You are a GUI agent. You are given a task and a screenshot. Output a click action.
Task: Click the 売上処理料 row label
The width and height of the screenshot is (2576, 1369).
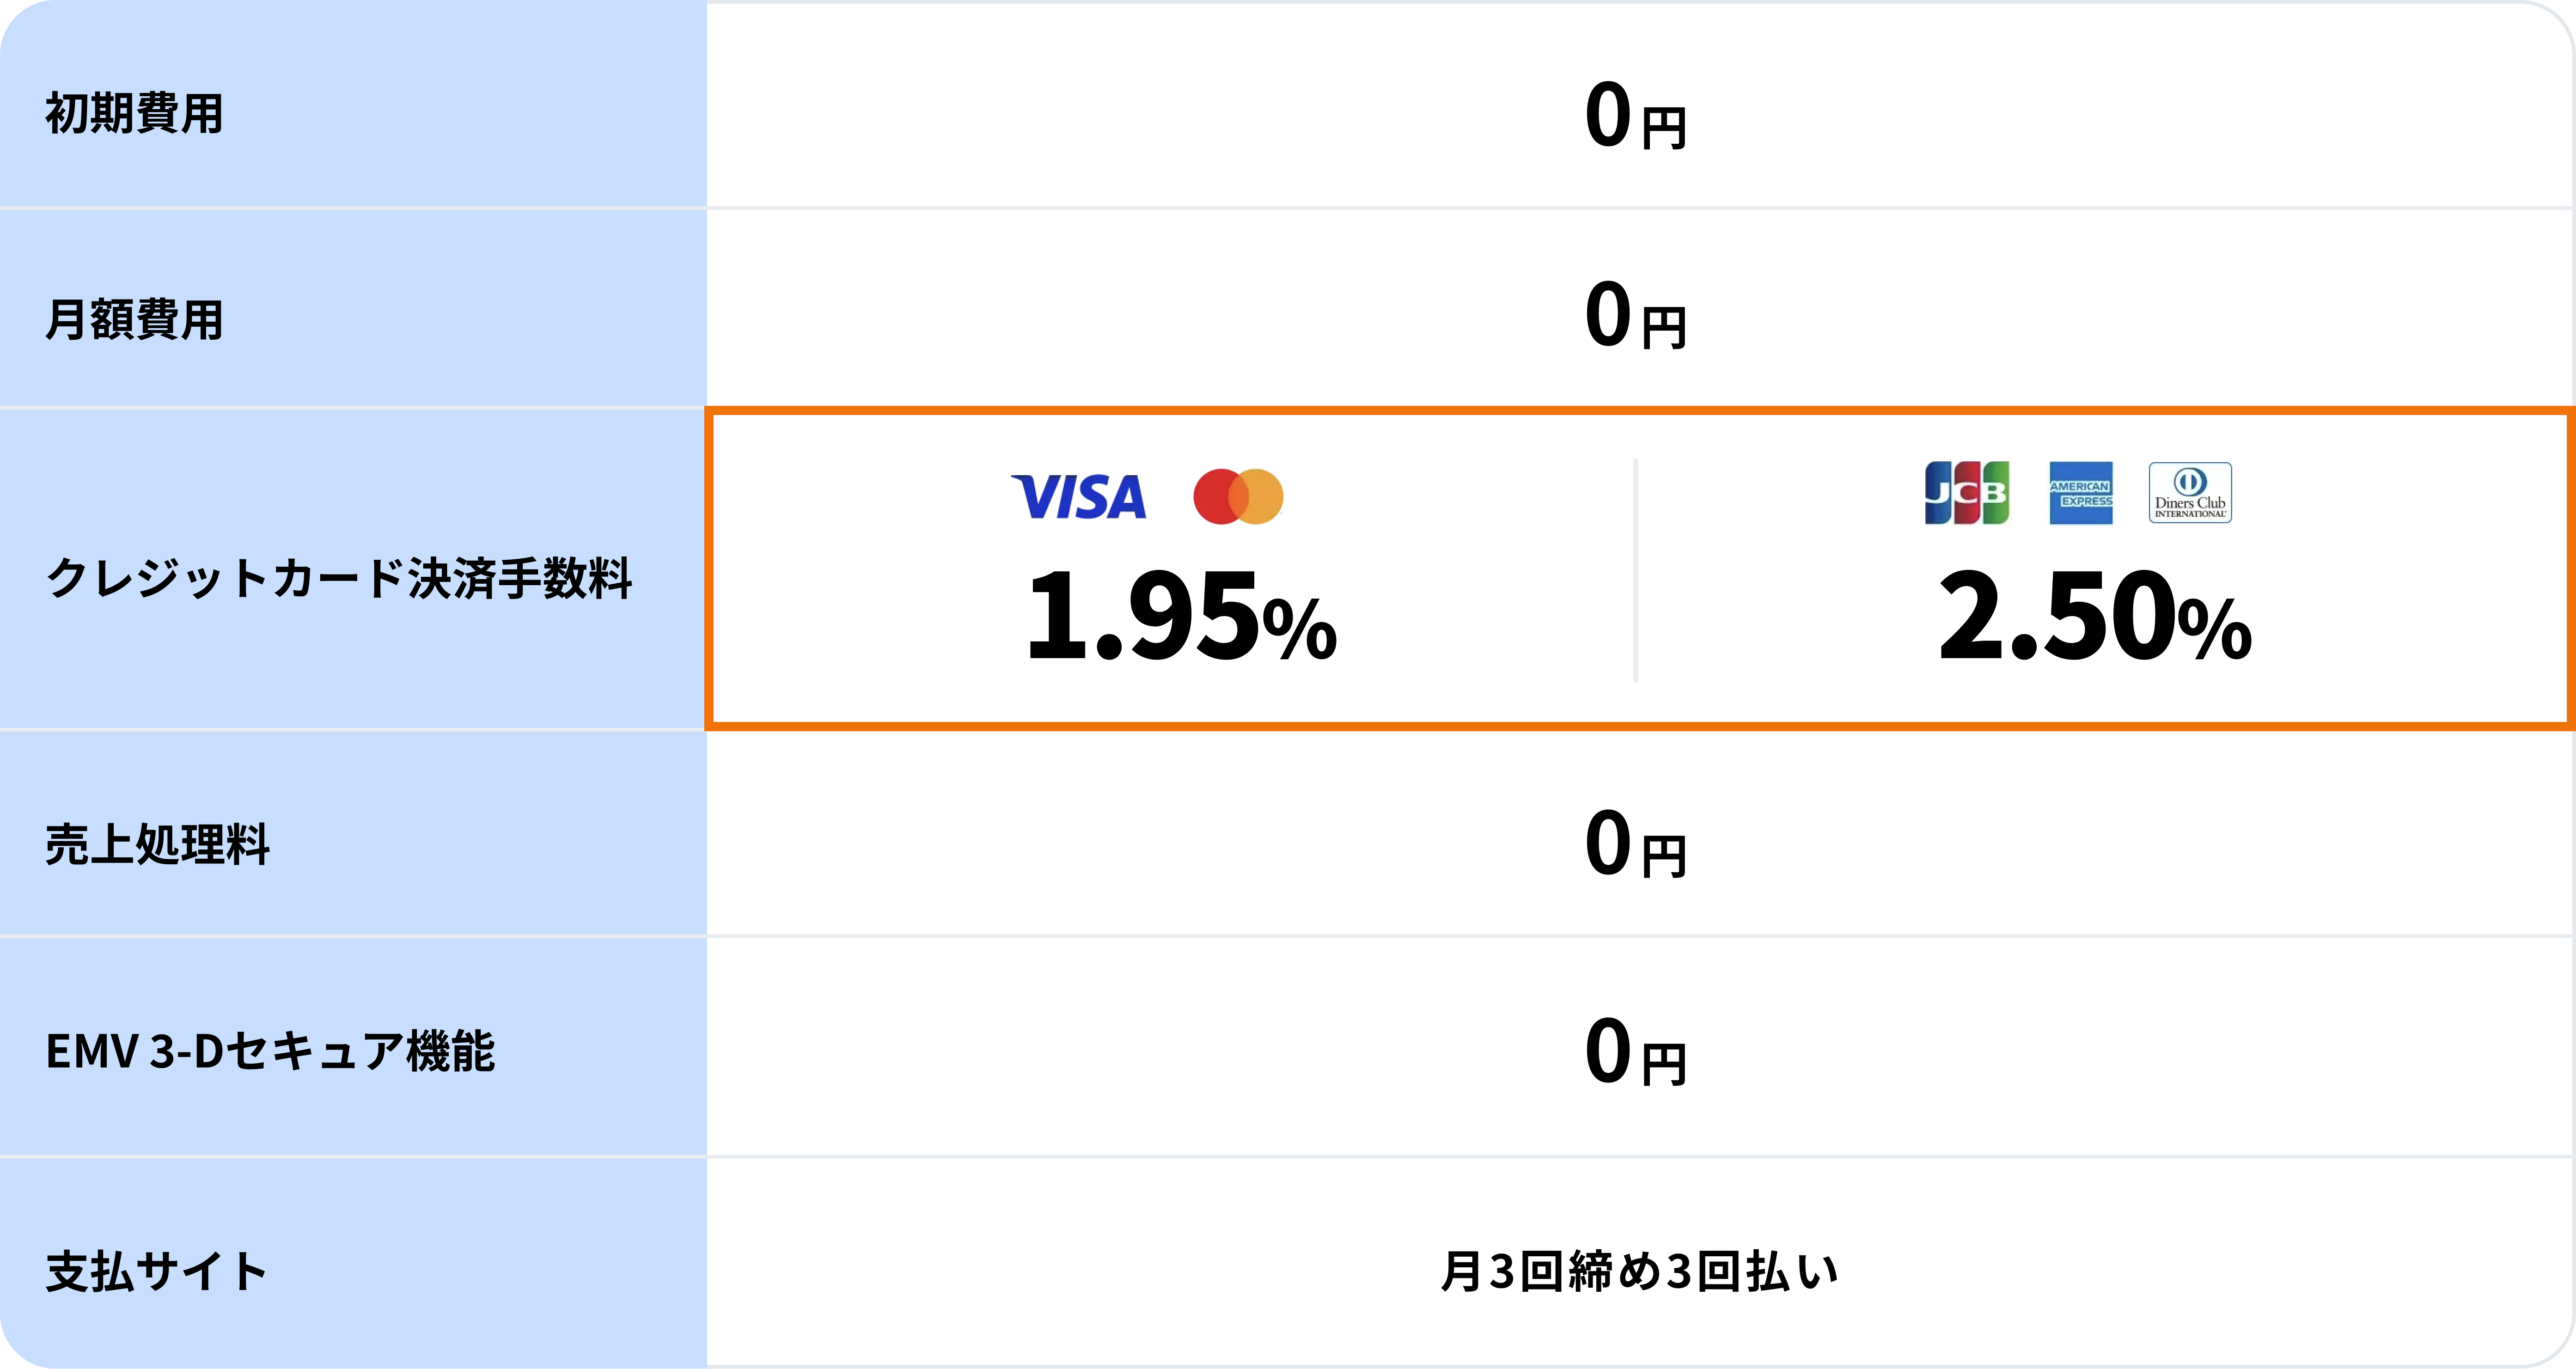tap(157, 844)
